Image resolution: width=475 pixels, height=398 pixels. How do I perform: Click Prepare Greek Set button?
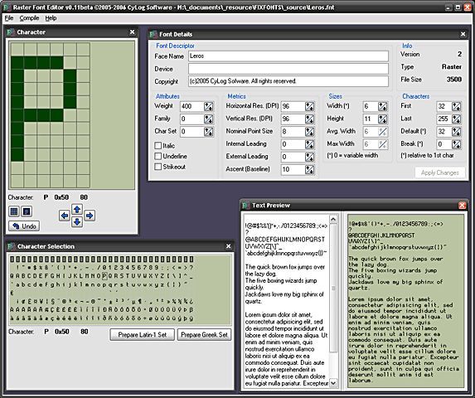coord(204,335)
